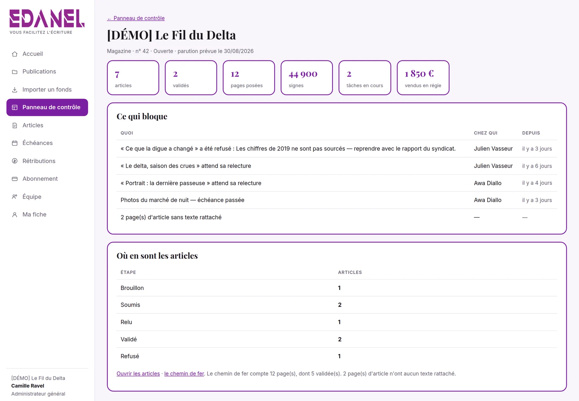This screenshot has height=401, width=579.
Task: Click the row about « Ce que la digue a changé »
Action: pos(337,149)
